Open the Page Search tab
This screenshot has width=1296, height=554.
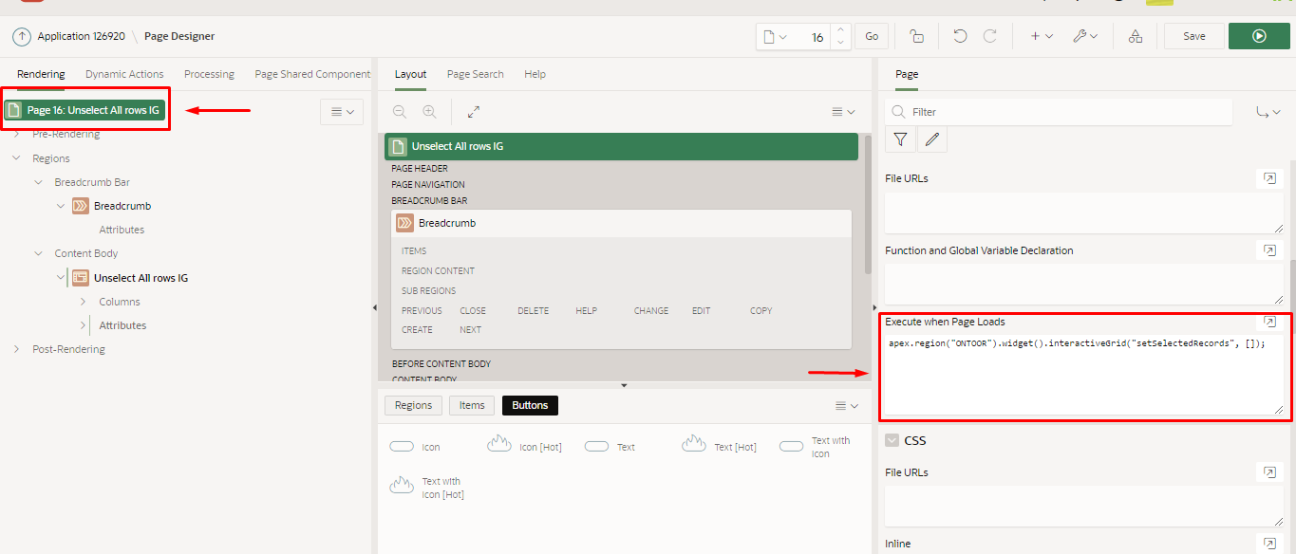pos(475,74)
